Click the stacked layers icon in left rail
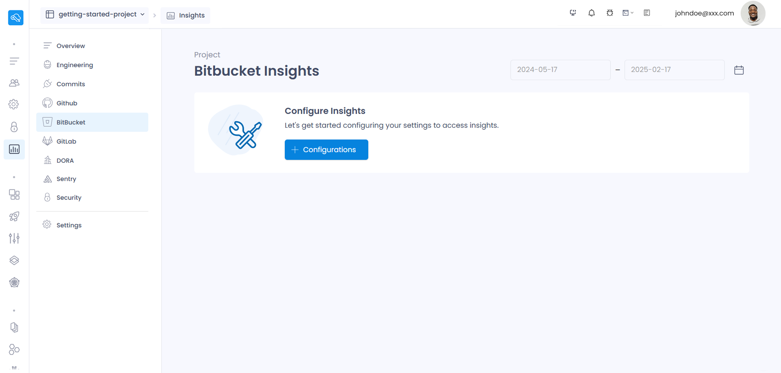 click(x=14, y=260)
